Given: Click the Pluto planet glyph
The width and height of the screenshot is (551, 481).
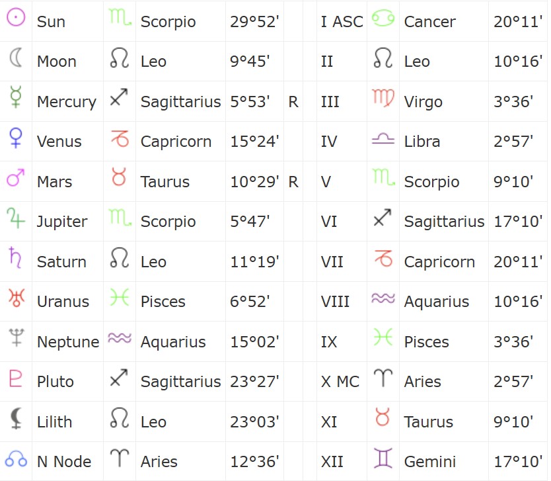Looking at the screenshot, I should (16, 378).
